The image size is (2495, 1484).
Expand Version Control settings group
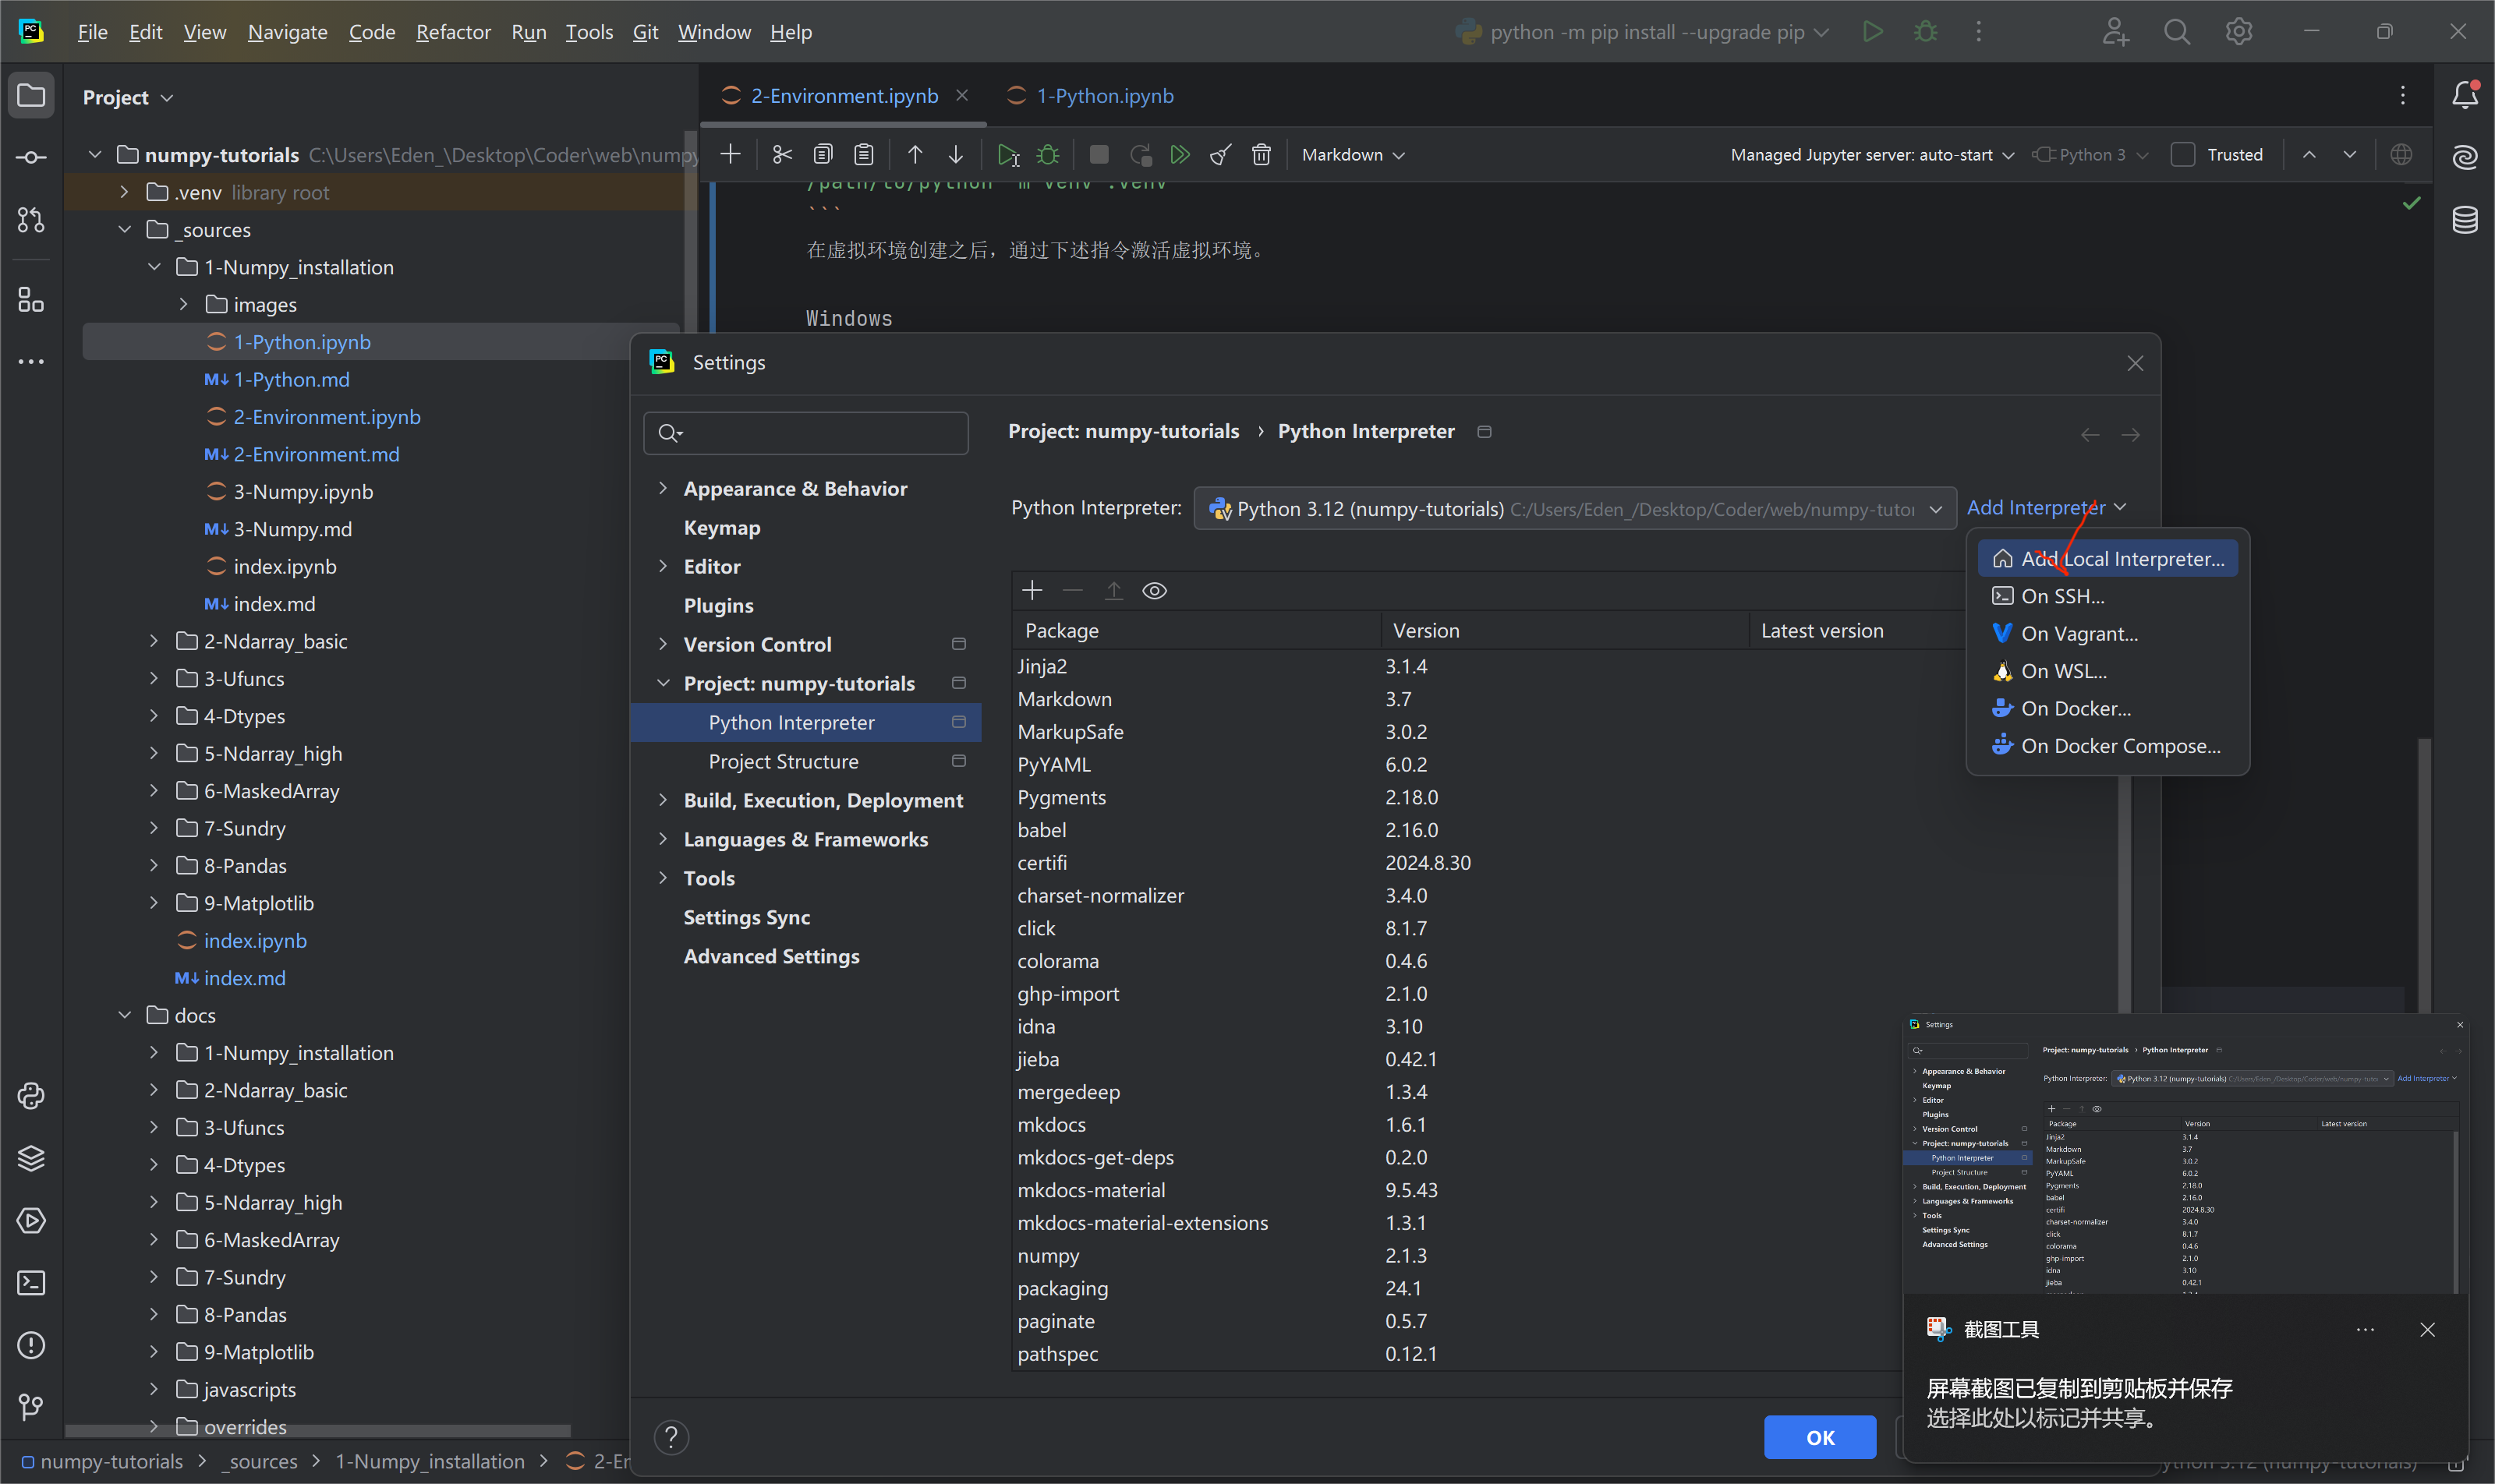(662, 644)
